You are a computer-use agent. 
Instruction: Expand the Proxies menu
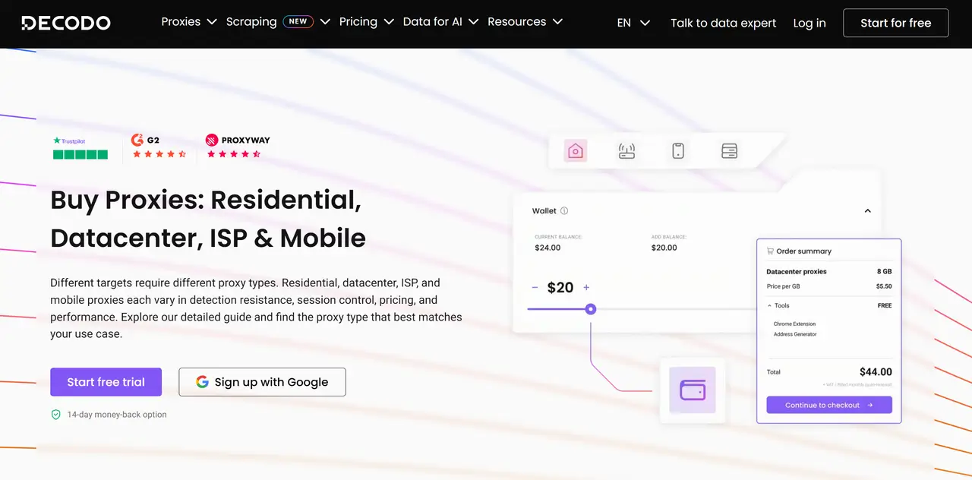pos(189,22)
